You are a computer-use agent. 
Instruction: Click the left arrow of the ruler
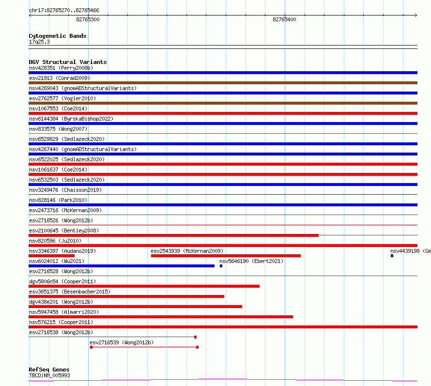[x=30, y=15]
